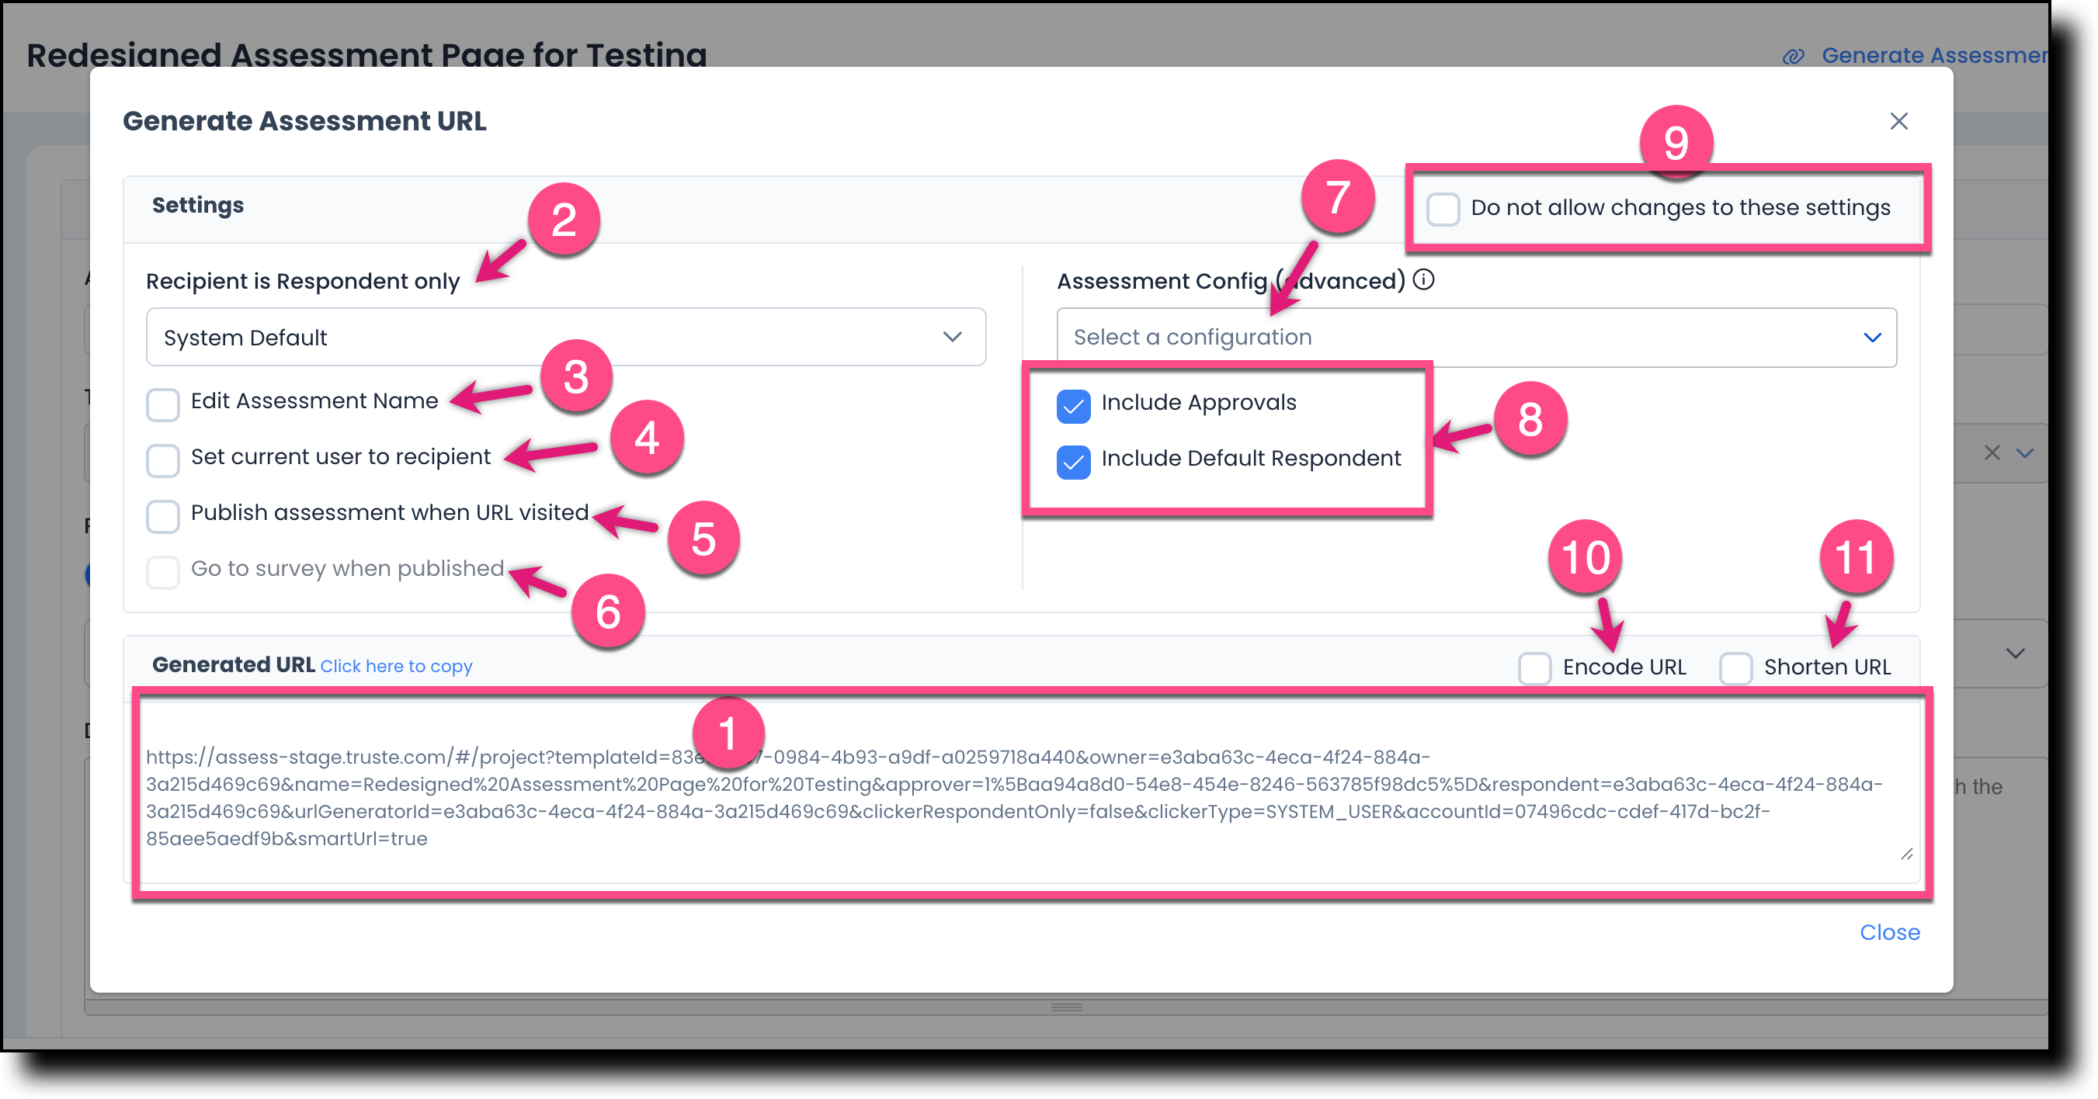
Task: Enable Shorten URL option
Action: tap(1735, 667)
